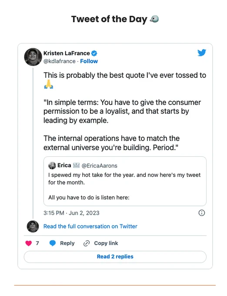Click the Reply label
This screenshot has height=296, width=227.
coord(67,243)
